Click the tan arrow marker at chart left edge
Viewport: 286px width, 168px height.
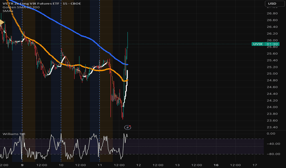pyautogui.click(x=2, y=22)
